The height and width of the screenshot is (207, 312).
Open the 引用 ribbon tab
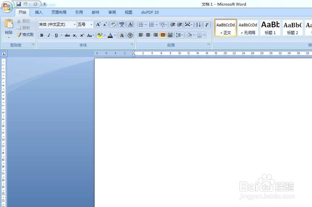[x=79, y=12]
